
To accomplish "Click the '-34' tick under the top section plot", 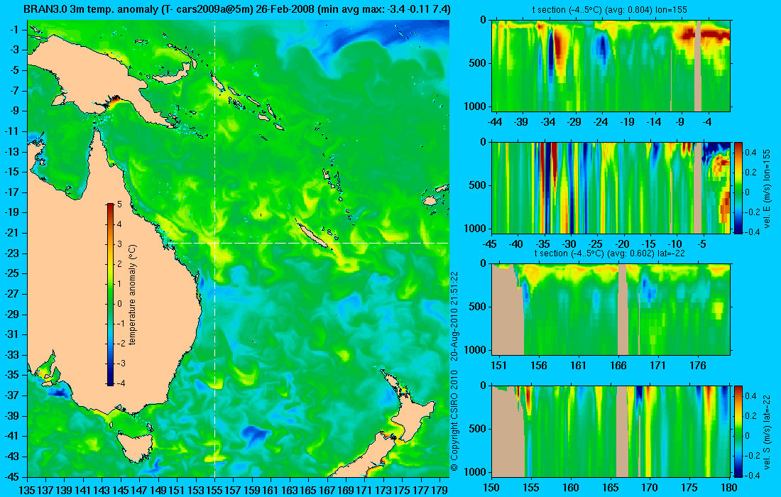I will (548, 122).
